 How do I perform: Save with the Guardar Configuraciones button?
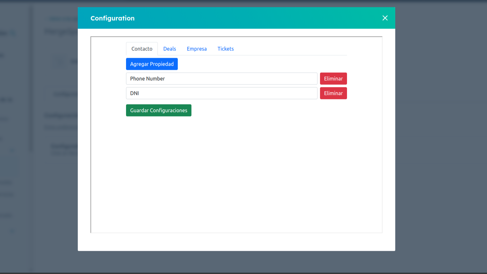158,110
